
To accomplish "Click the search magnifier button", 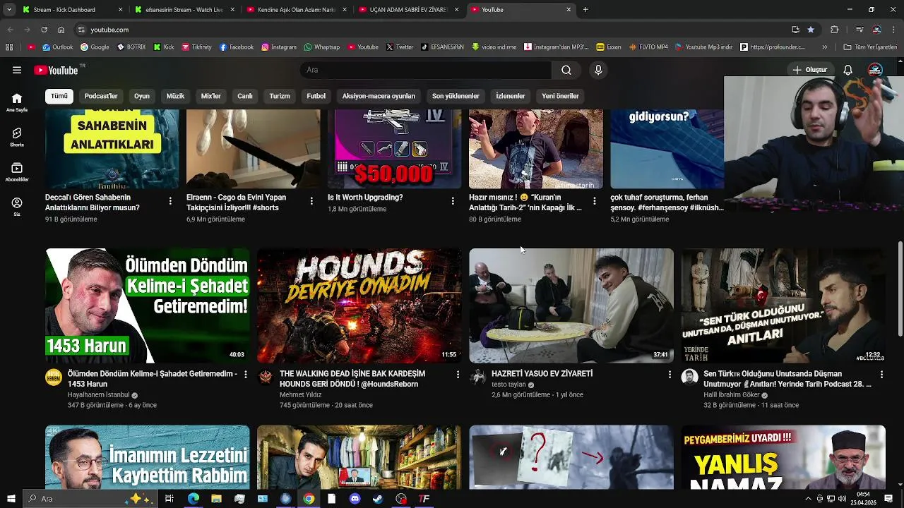I will 566,70.
